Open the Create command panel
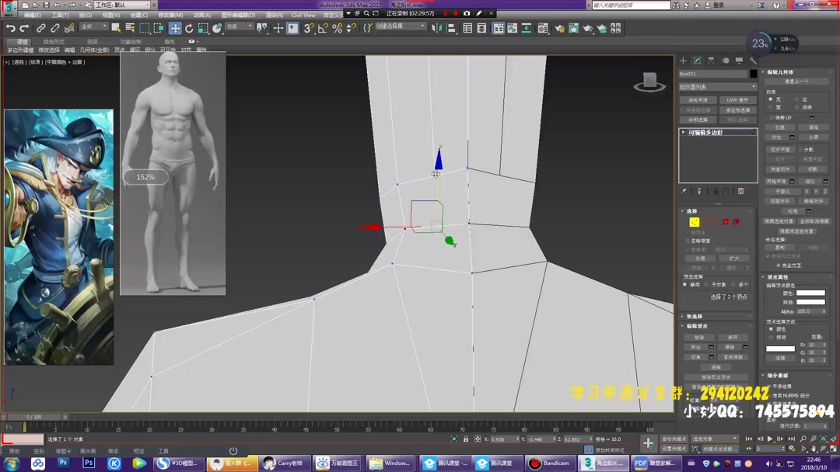840x472 pixels. click(682, 59)
